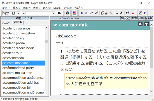The image size is (154, 101).
Task: Open the 表示(V) menu
Action: [x=27, y=8]
